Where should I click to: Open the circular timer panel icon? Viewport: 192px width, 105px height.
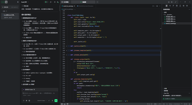(x=183, y=6)
